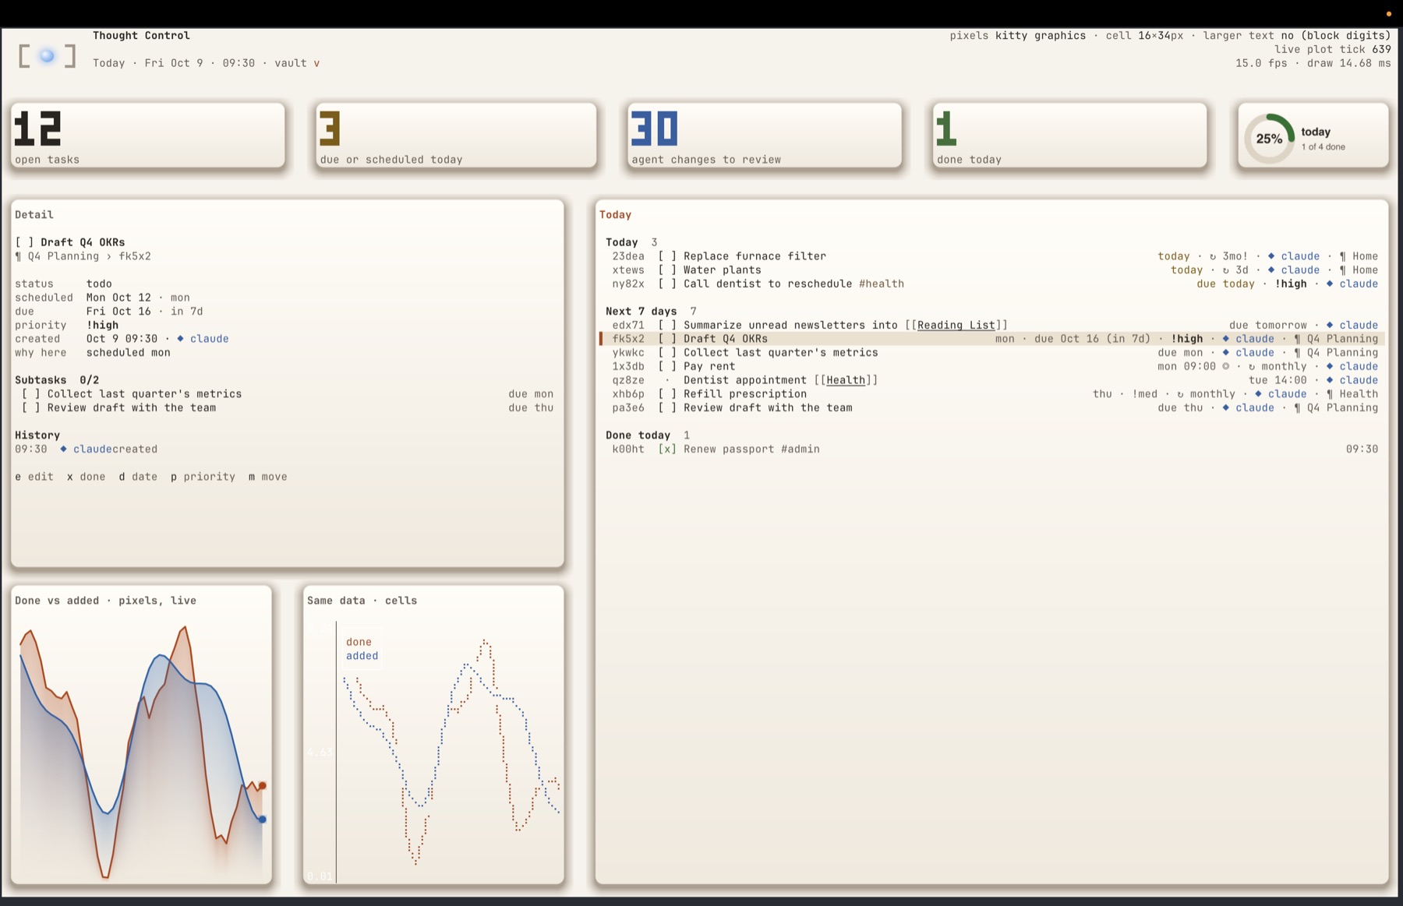
Task: Click the p priority shortcut
Action: click(203, 477)
